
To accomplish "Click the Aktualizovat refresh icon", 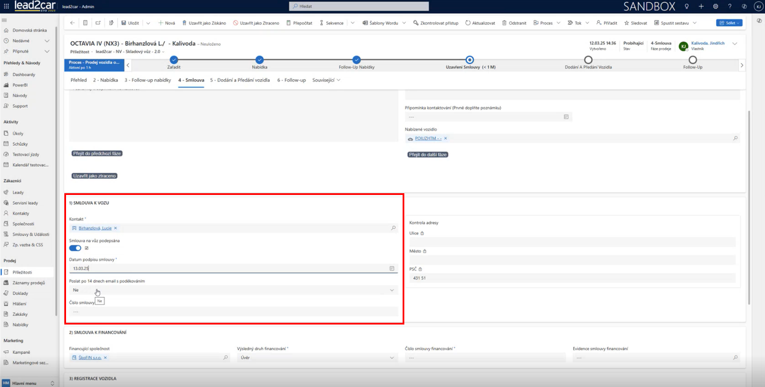I will click(467, 23).
